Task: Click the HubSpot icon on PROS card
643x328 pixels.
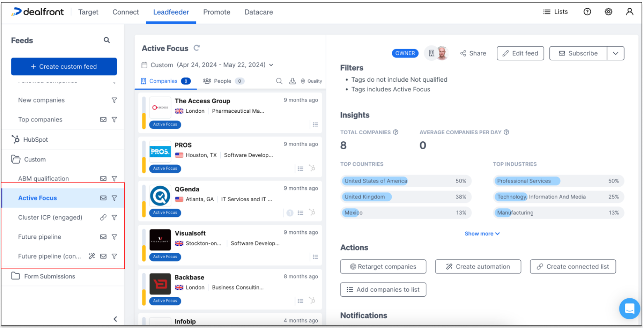Action: pyautogui.click(x=312, y=168)
